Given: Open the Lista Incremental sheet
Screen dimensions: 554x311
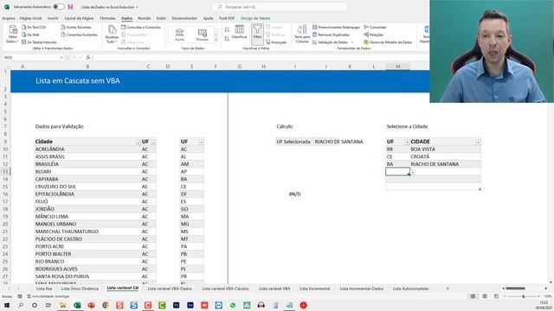Looking at the screenshot, I should coord(315,289).
